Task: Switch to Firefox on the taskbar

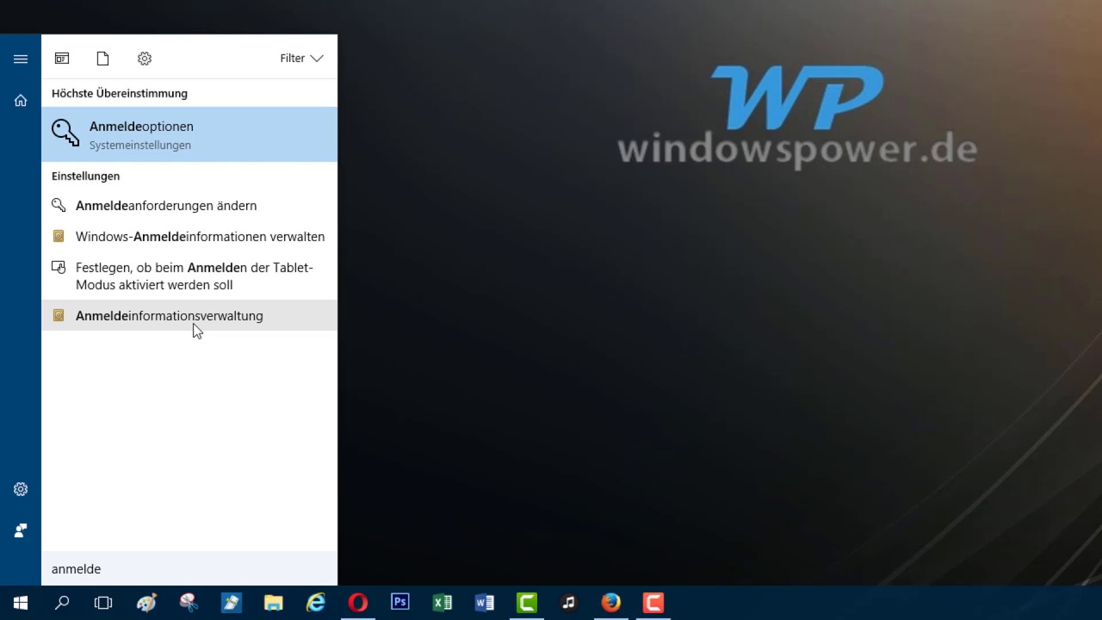Action: (x=611, y=603)
